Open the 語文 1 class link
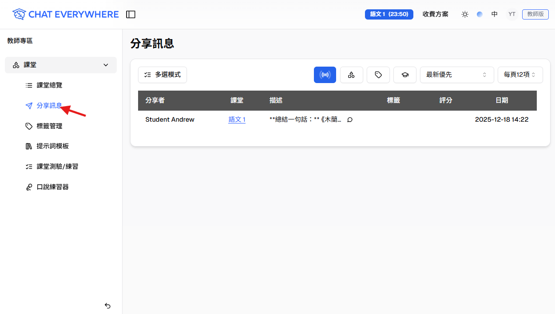Viewport: 555px width, 314px height. [237, 119]
